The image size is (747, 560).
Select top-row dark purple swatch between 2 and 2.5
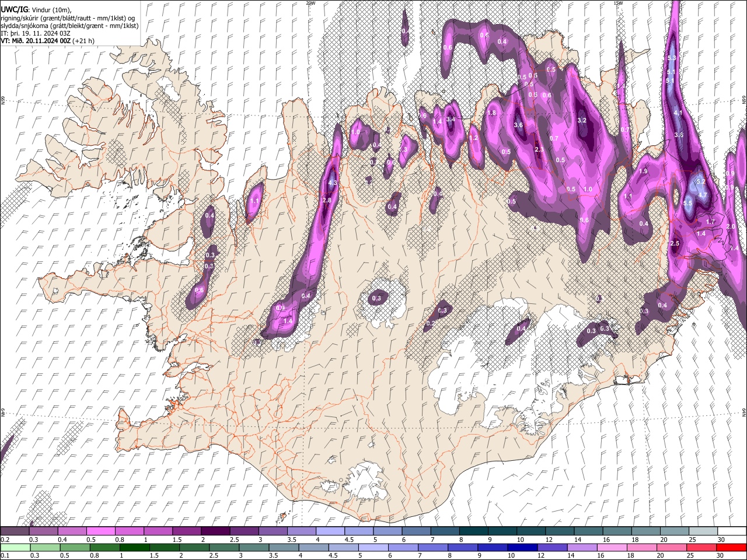pos(215,531)
